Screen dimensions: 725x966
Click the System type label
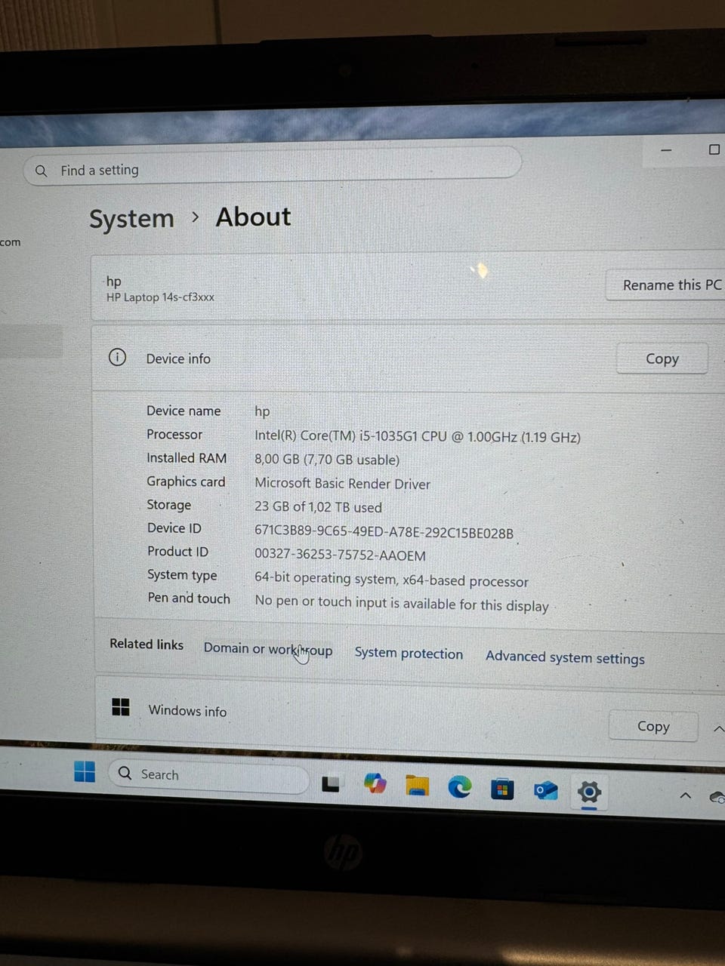[x=182, y=575]
